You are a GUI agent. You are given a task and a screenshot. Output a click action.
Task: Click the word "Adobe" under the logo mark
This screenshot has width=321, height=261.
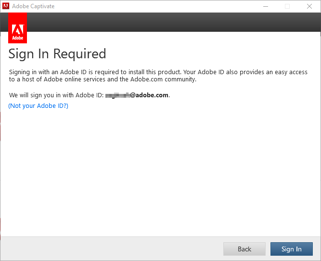click(17, 38)
